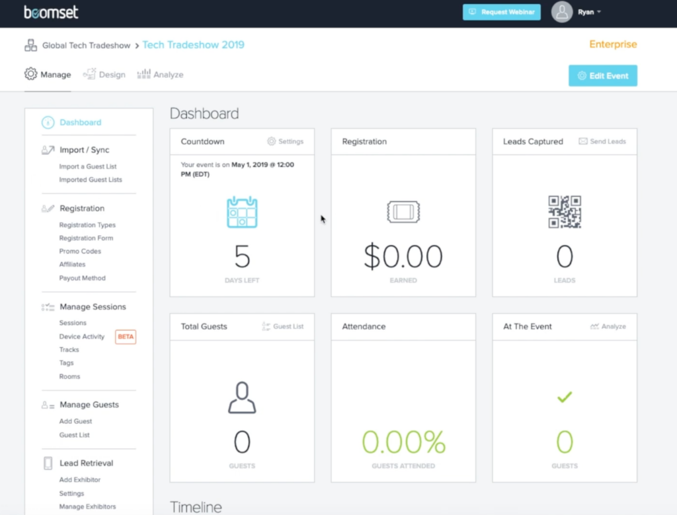
Task: Click the Guest List icon on Total Guests card
Action: click(266, 327)
